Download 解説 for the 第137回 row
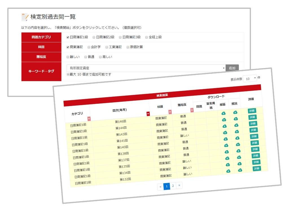Viewport: 289px width, 217px height. [x=238, y=151]
